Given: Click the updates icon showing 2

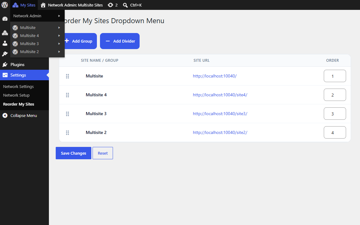Looking at the screenshot, I should click(x=112, y=5).
